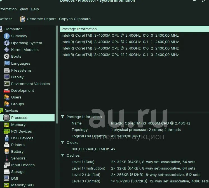The width and height of the screenshot is (209, 188).
Task: Open the Display monitor icon
Action: (6, 77)
